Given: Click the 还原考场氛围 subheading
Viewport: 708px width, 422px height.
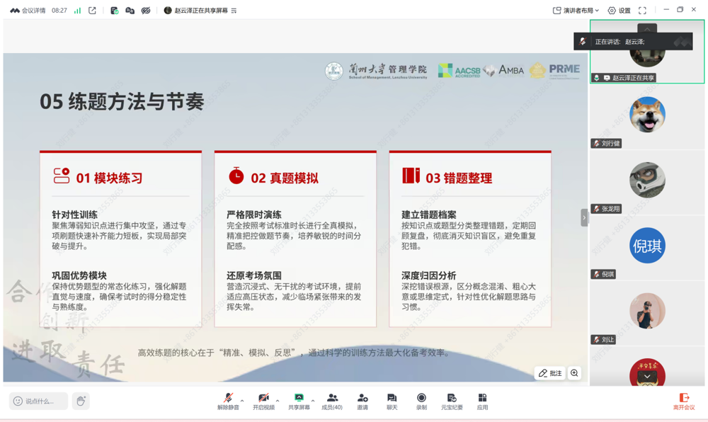Looking at the screenshot, I should pyautogui.click(x=253, y=275).
